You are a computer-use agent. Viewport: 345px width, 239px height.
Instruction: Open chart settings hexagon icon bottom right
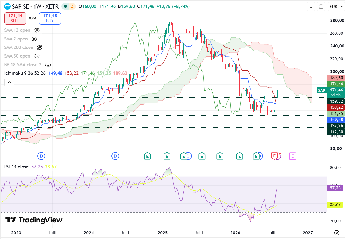[x=337, y=233]
